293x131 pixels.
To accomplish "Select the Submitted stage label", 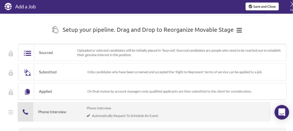I will [48, 72].
